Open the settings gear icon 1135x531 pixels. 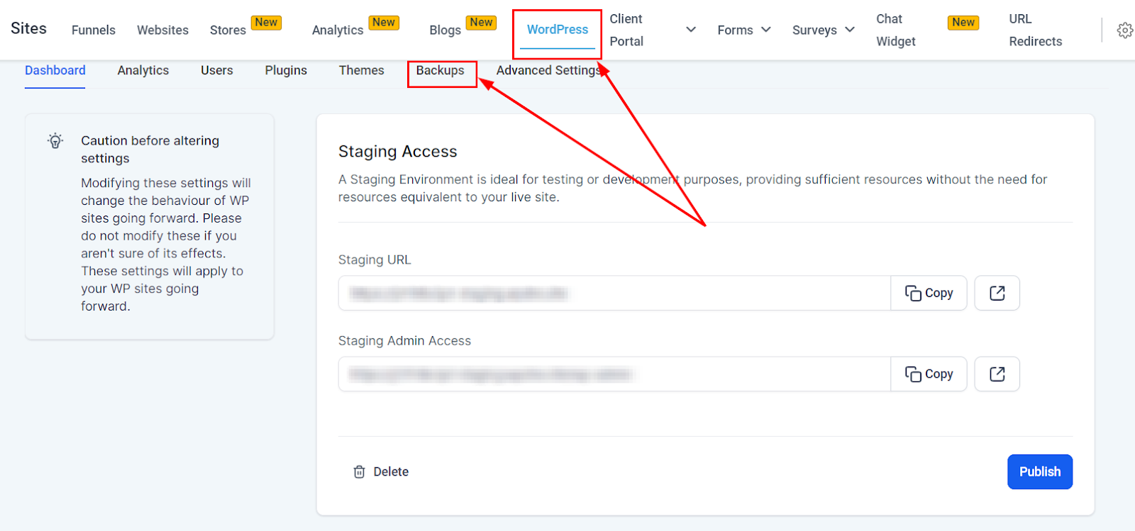(x=1124, y=30)
